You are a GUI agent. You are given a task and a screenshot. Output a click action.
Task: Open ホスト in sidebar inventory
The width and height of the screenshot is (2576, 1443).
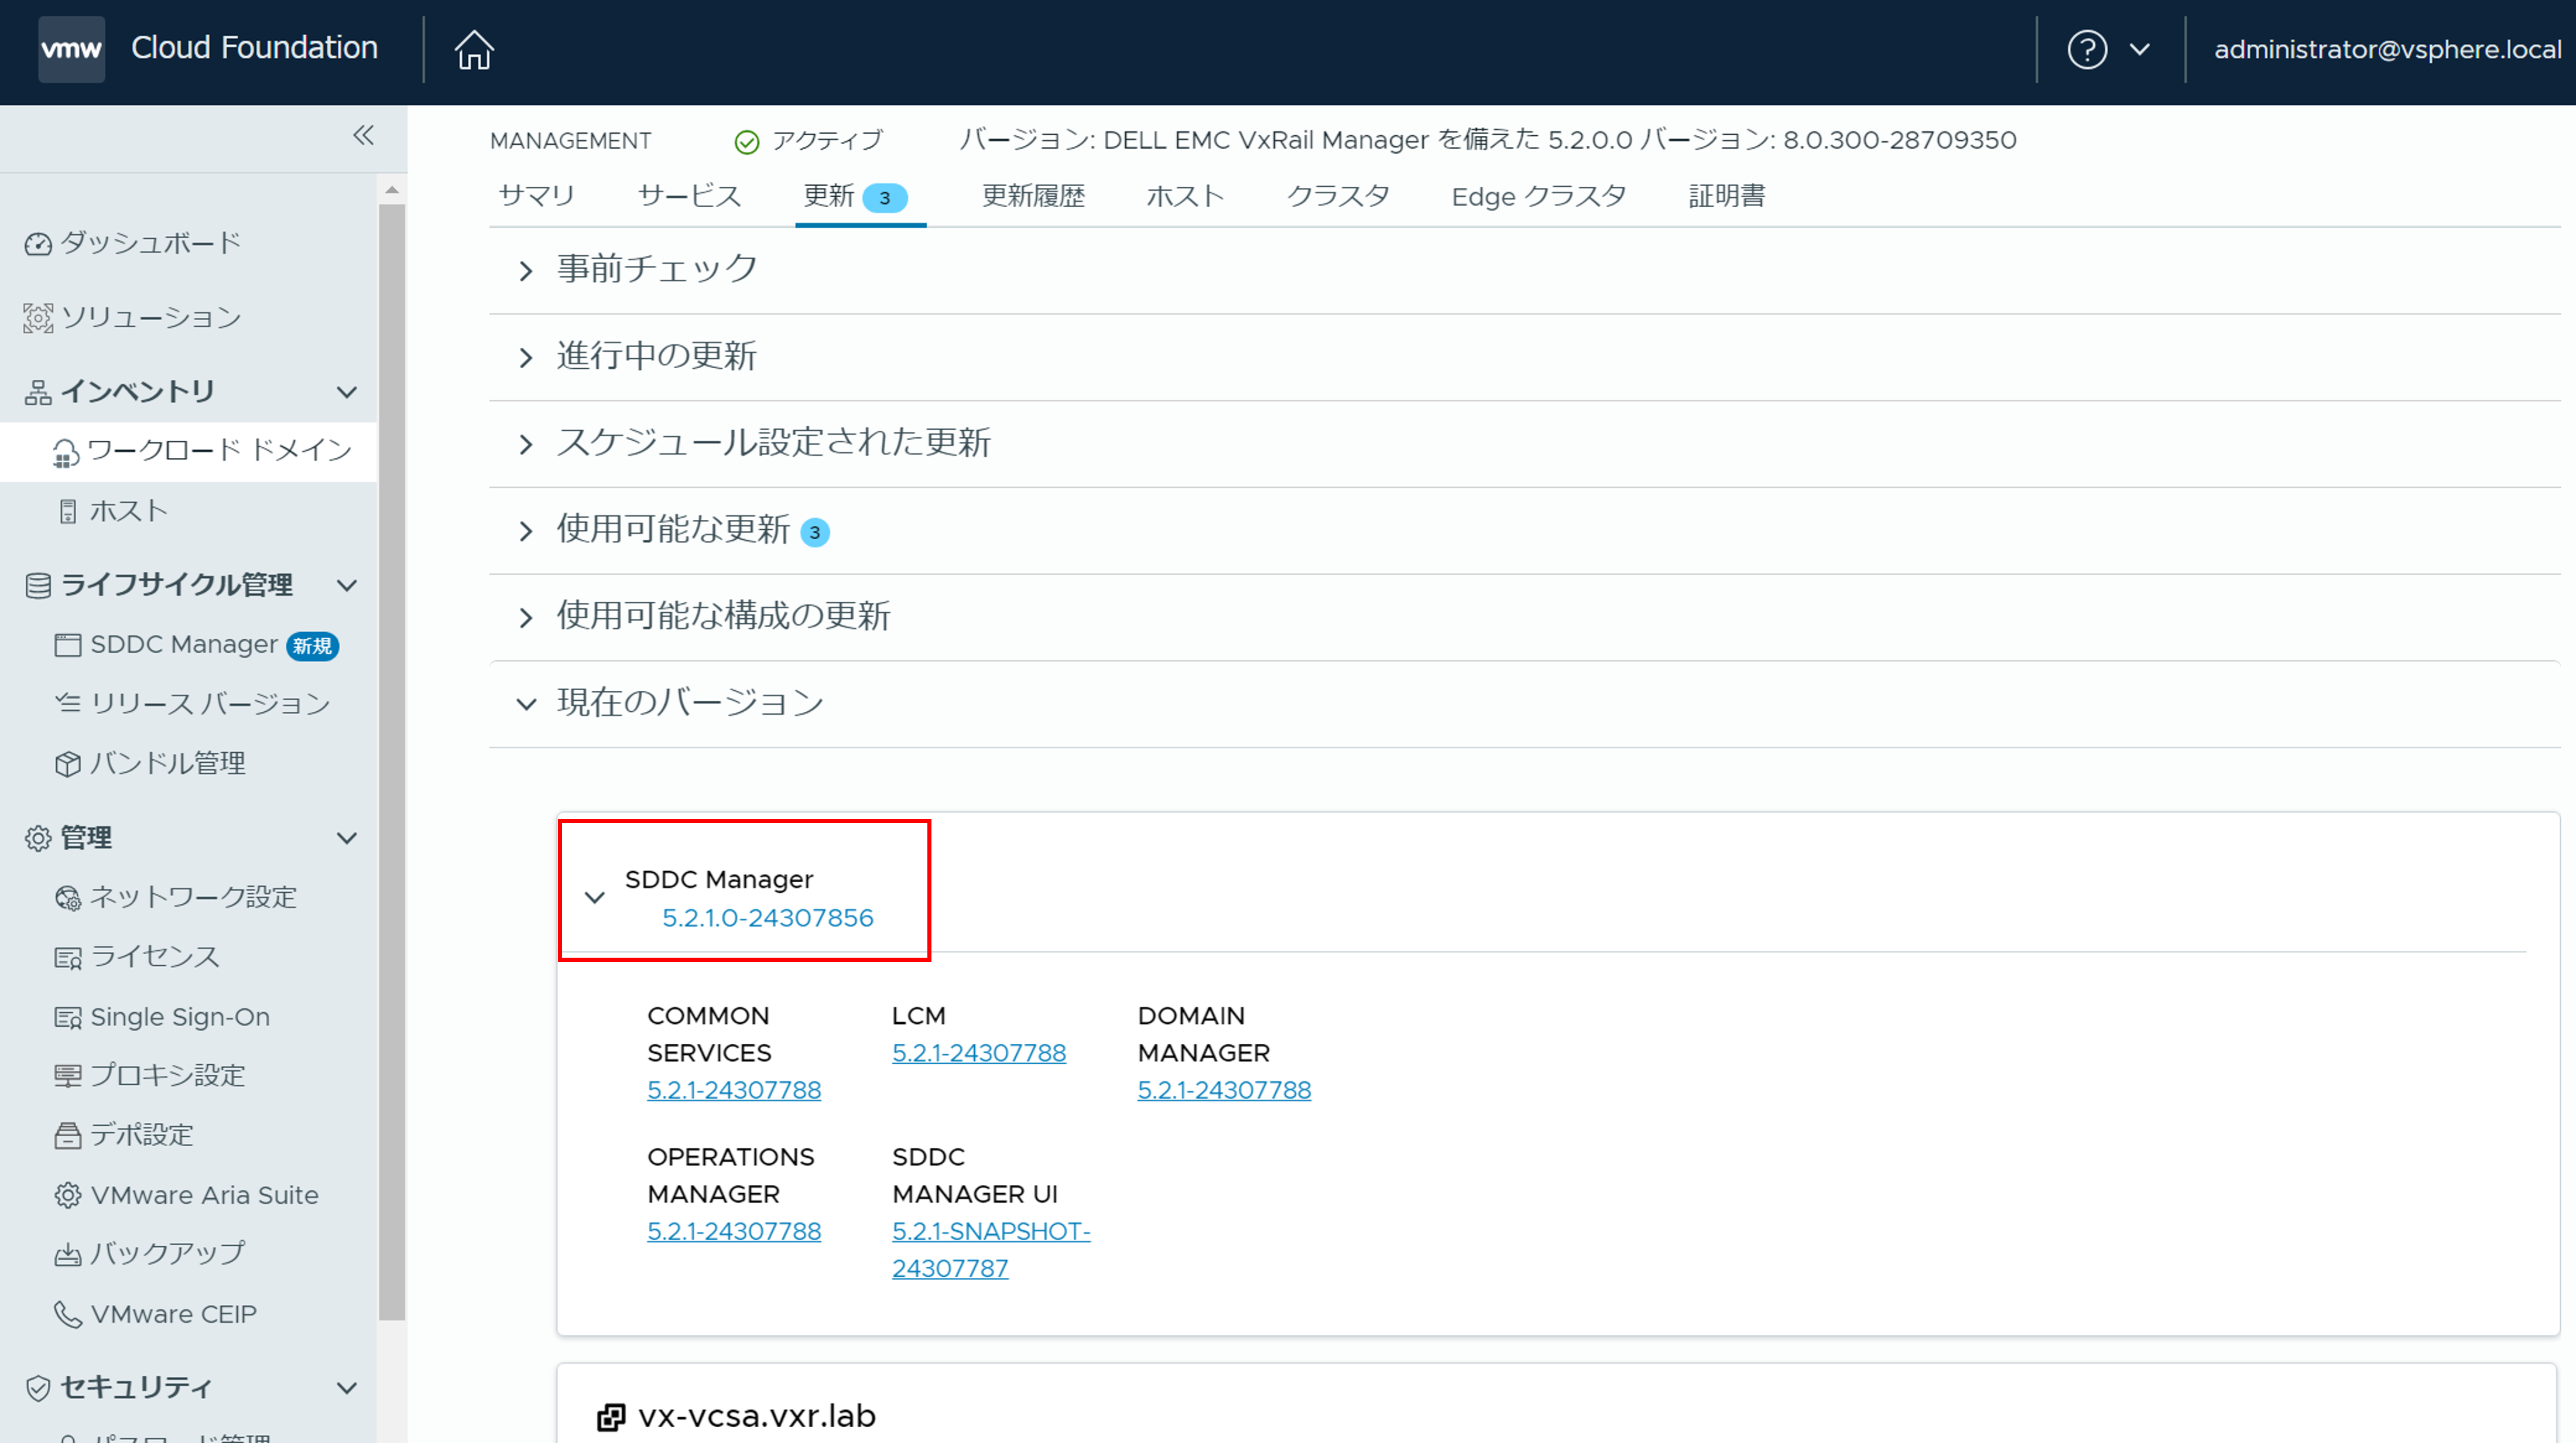[129, 511]
